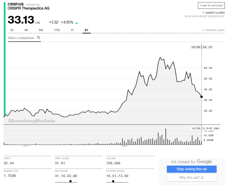Click the volume tooltip value 3,518,394
The width and height of the screenshot is (227, 185).
tap(211, 128)
